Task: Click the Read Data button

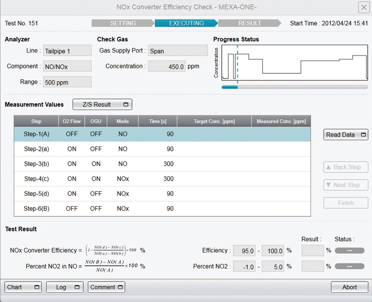Action: click(346, 135)
